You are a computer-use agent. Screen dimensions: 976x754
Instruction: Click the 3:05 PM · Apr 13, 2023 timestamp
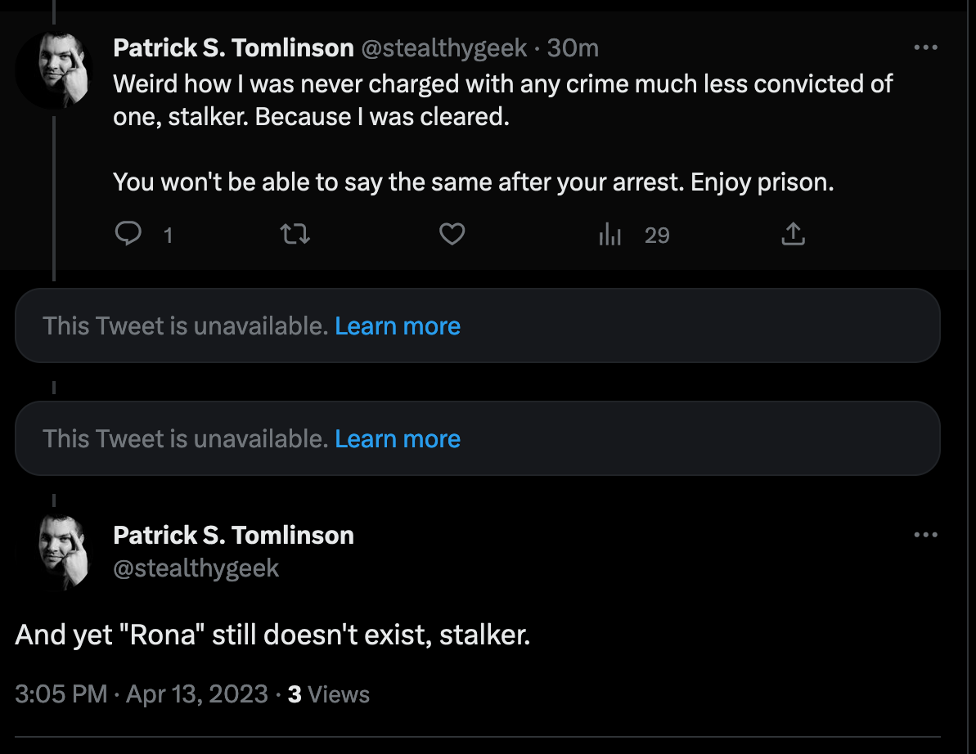point(142,694)
